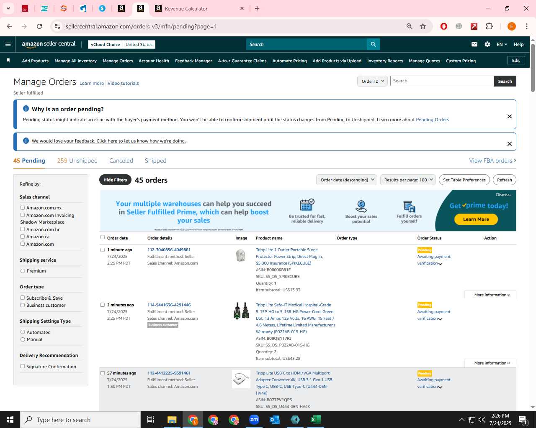Open the hamburger navigation menu
Viewport: 536px width, 428px height.
tap(8, 44)
